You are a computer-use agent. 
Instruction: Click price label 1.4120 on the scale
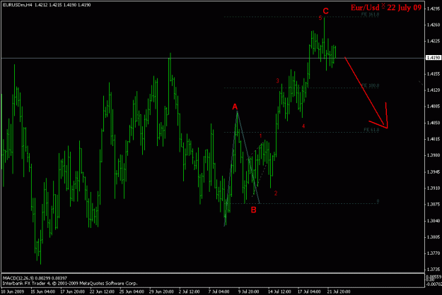[434, 90]
